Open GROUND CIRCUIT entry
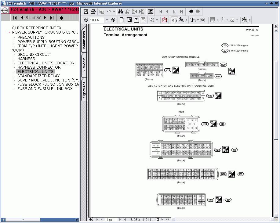280x223 pixels. click(34, 55)
